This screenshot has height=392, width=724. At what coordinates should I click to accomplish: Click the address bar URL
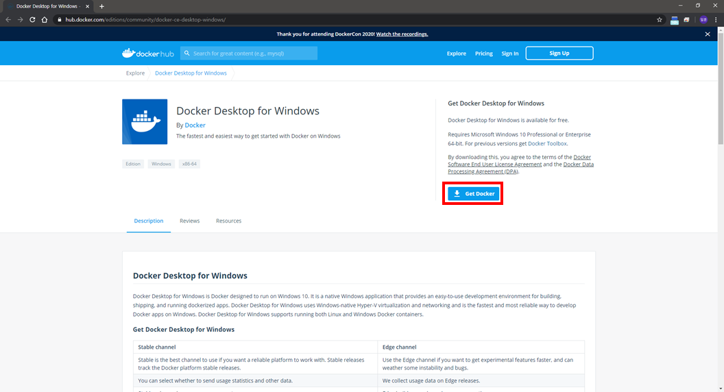[145, 20]
